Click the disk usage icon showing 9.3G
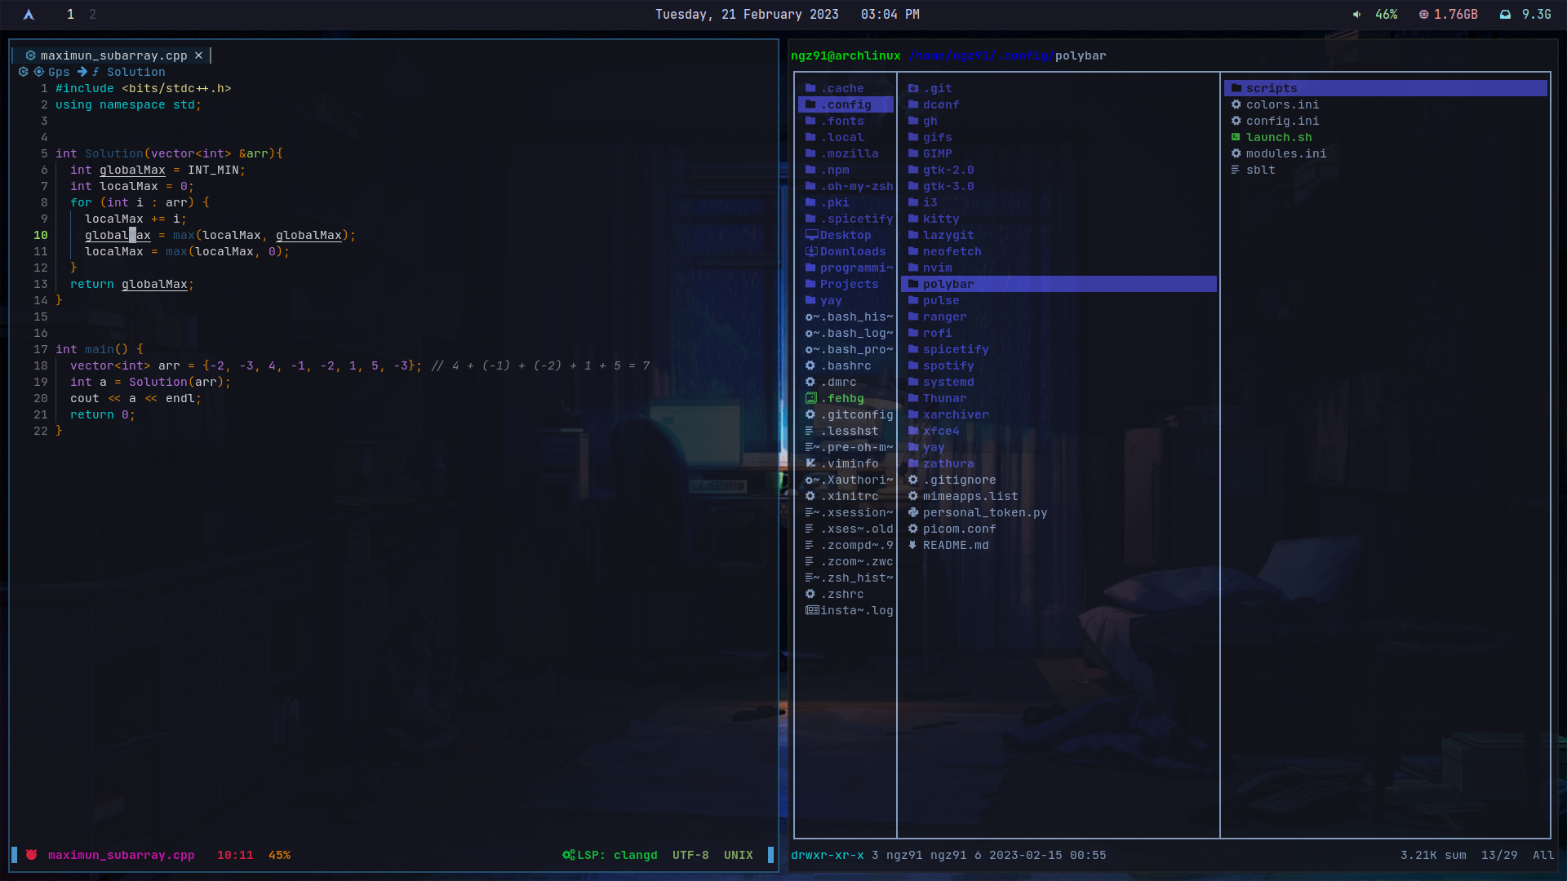Viewport: 1567px width, 881px height. pos(1505,15)
